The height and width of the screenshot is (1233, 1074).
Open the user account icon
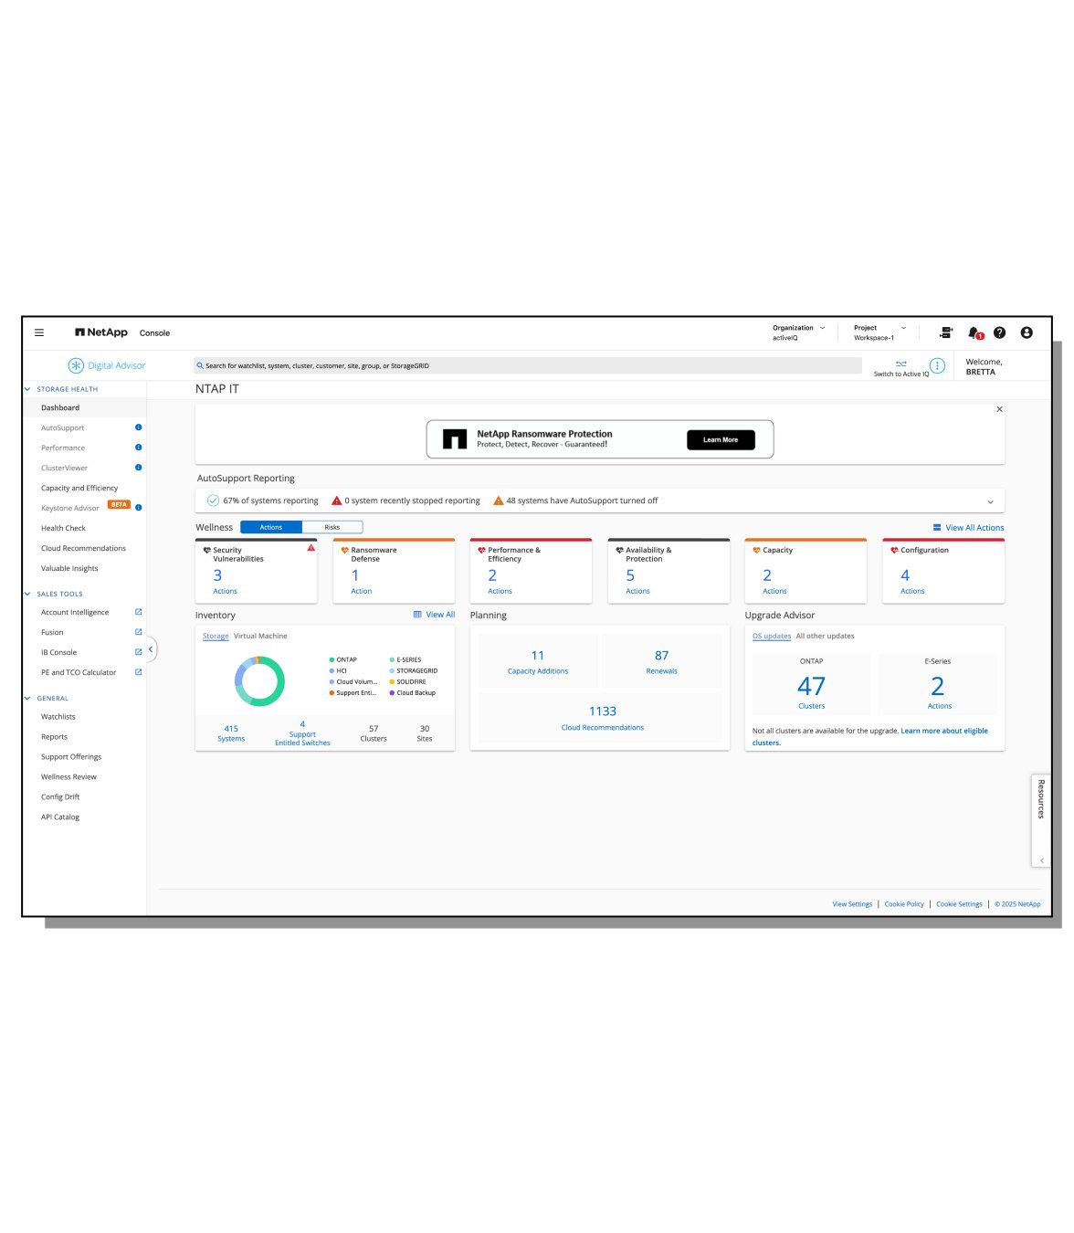(x=1027, y=332)
